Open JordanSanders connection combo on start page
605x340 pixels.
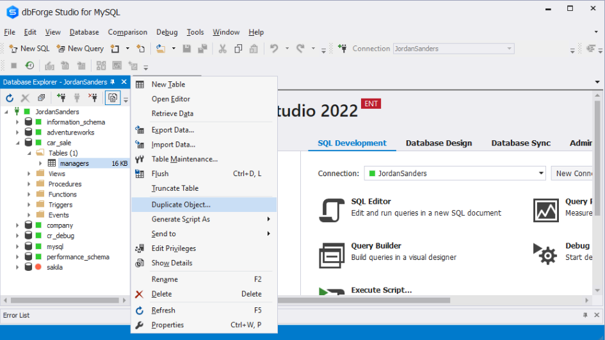point(455,174)
